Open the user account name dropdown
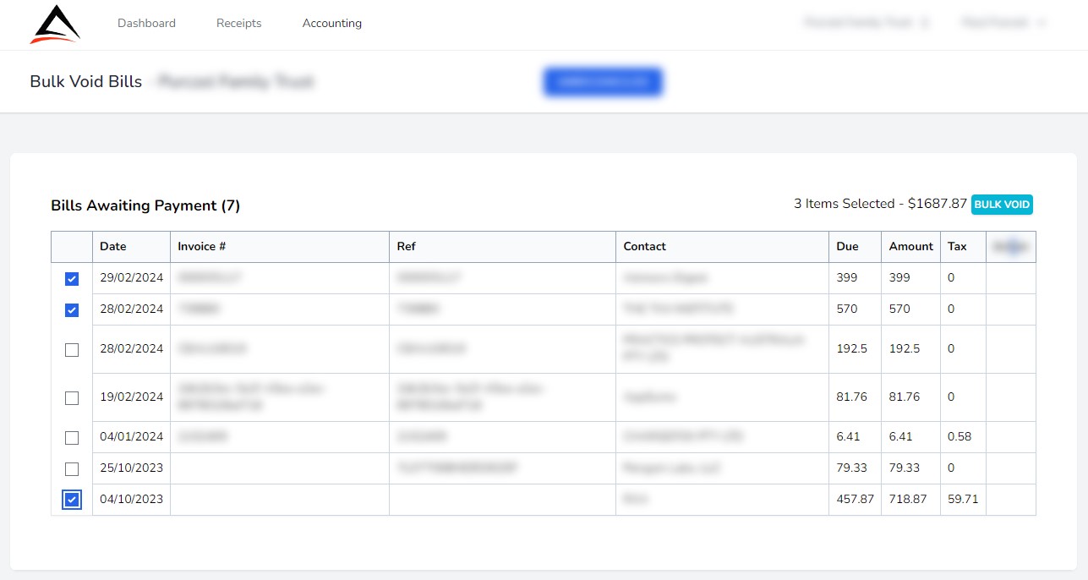The image size is (1088, 580). click(1003, 23)
